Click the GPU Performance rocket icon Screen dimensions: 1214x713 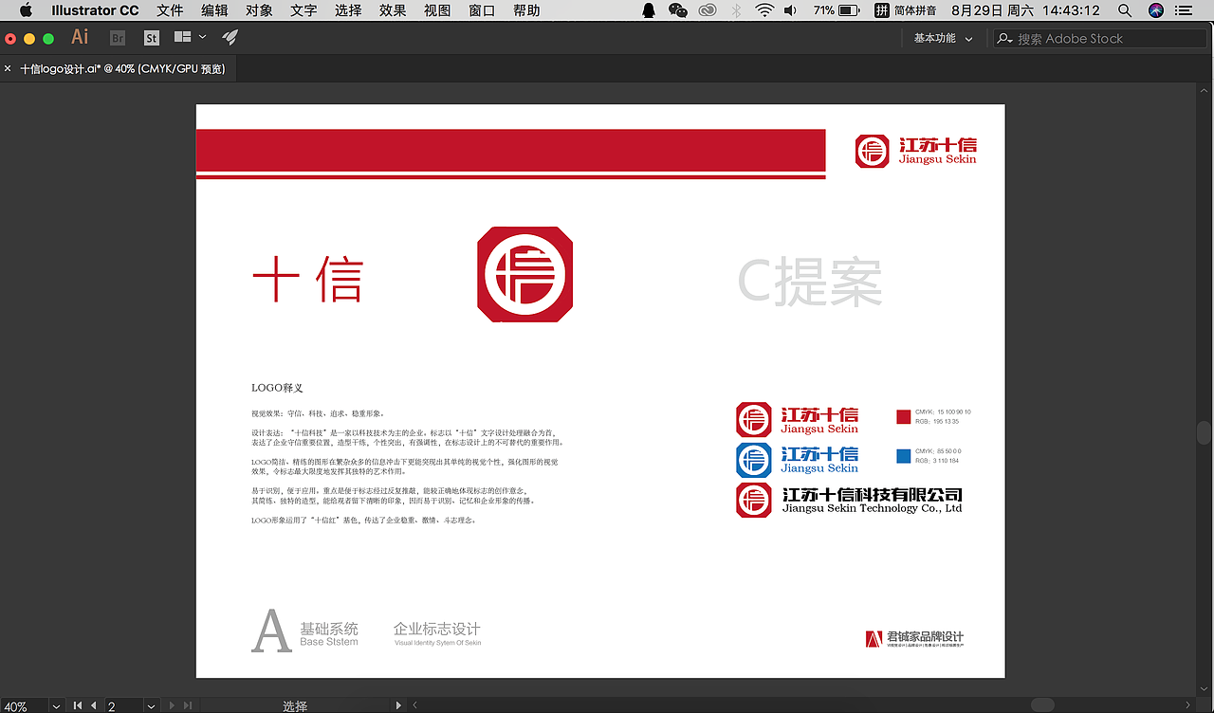click(228, 38)
